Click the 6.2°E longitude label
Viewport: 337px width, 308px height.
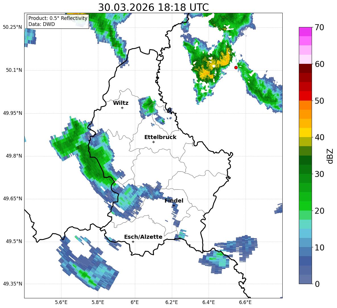pos(172,302)
